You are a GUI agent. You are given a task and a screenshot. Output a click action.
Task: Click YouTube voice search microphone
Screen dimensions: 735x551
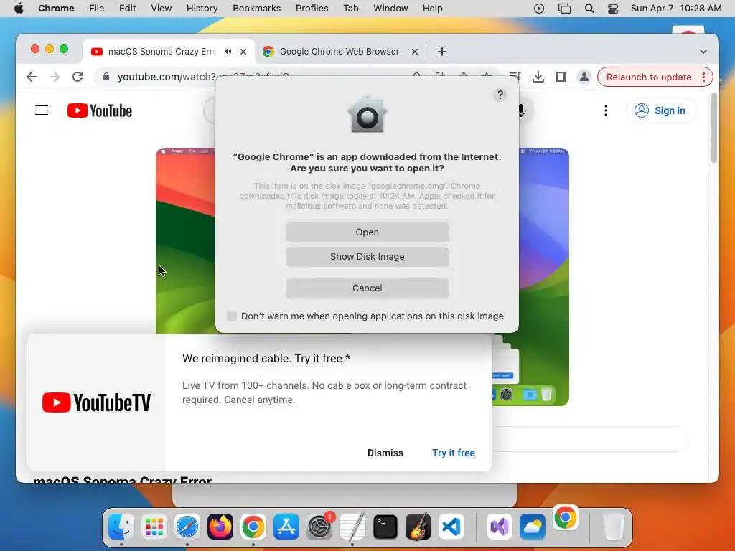click(522, 110)
